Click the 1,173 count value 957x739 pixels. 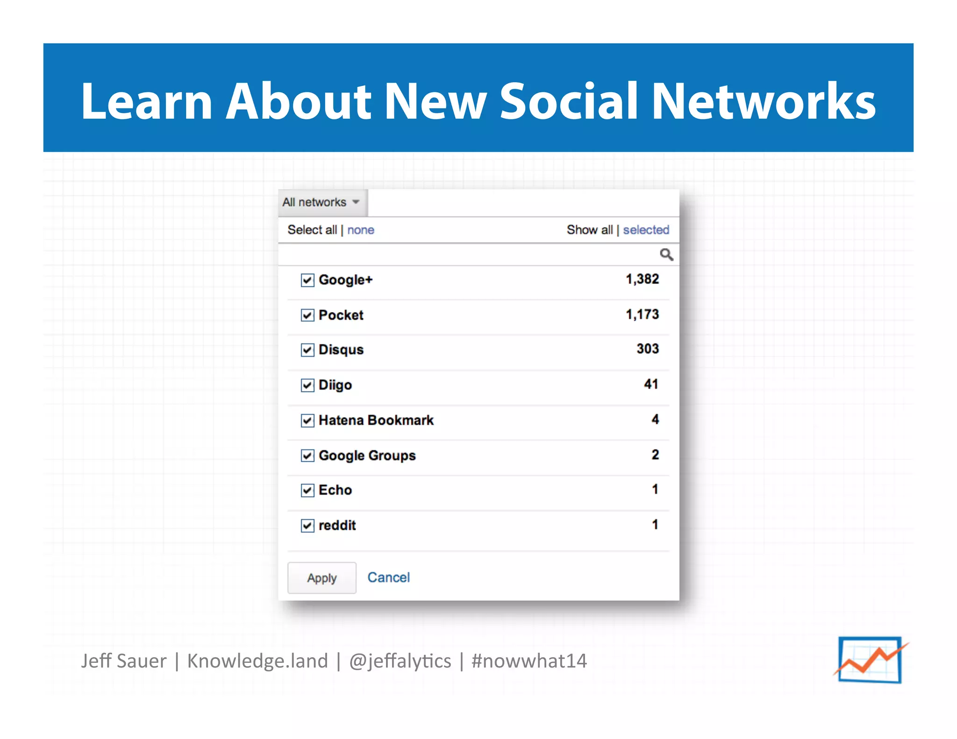pyautogui.click(x=643, y=314)
